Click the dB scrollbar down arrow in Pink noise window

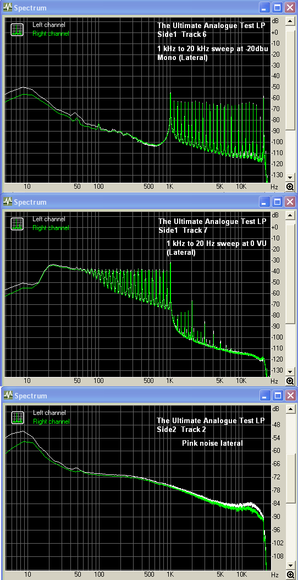point(290,566)
